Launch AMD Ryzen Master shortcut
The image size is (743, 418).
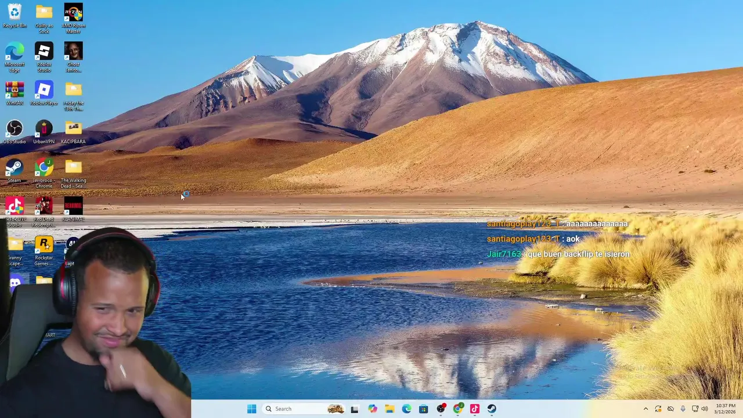(x=73, y=19)
